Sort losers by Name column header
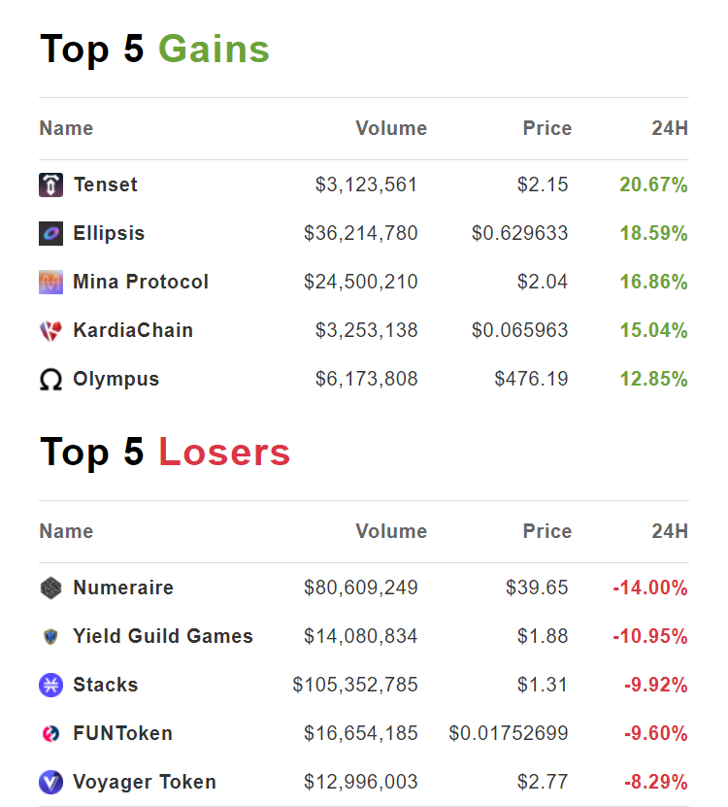The image size is (728, 807). pyautogui.click(x=66, y=531)
